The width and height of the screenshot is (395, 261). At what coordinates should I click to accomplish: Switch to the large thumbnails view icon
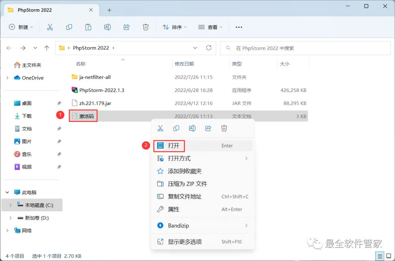(x=389, y=256)
